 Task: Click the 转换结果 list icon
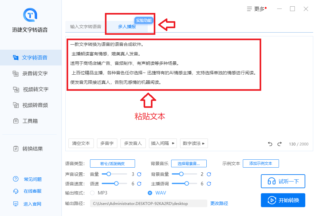pos(16,149)
